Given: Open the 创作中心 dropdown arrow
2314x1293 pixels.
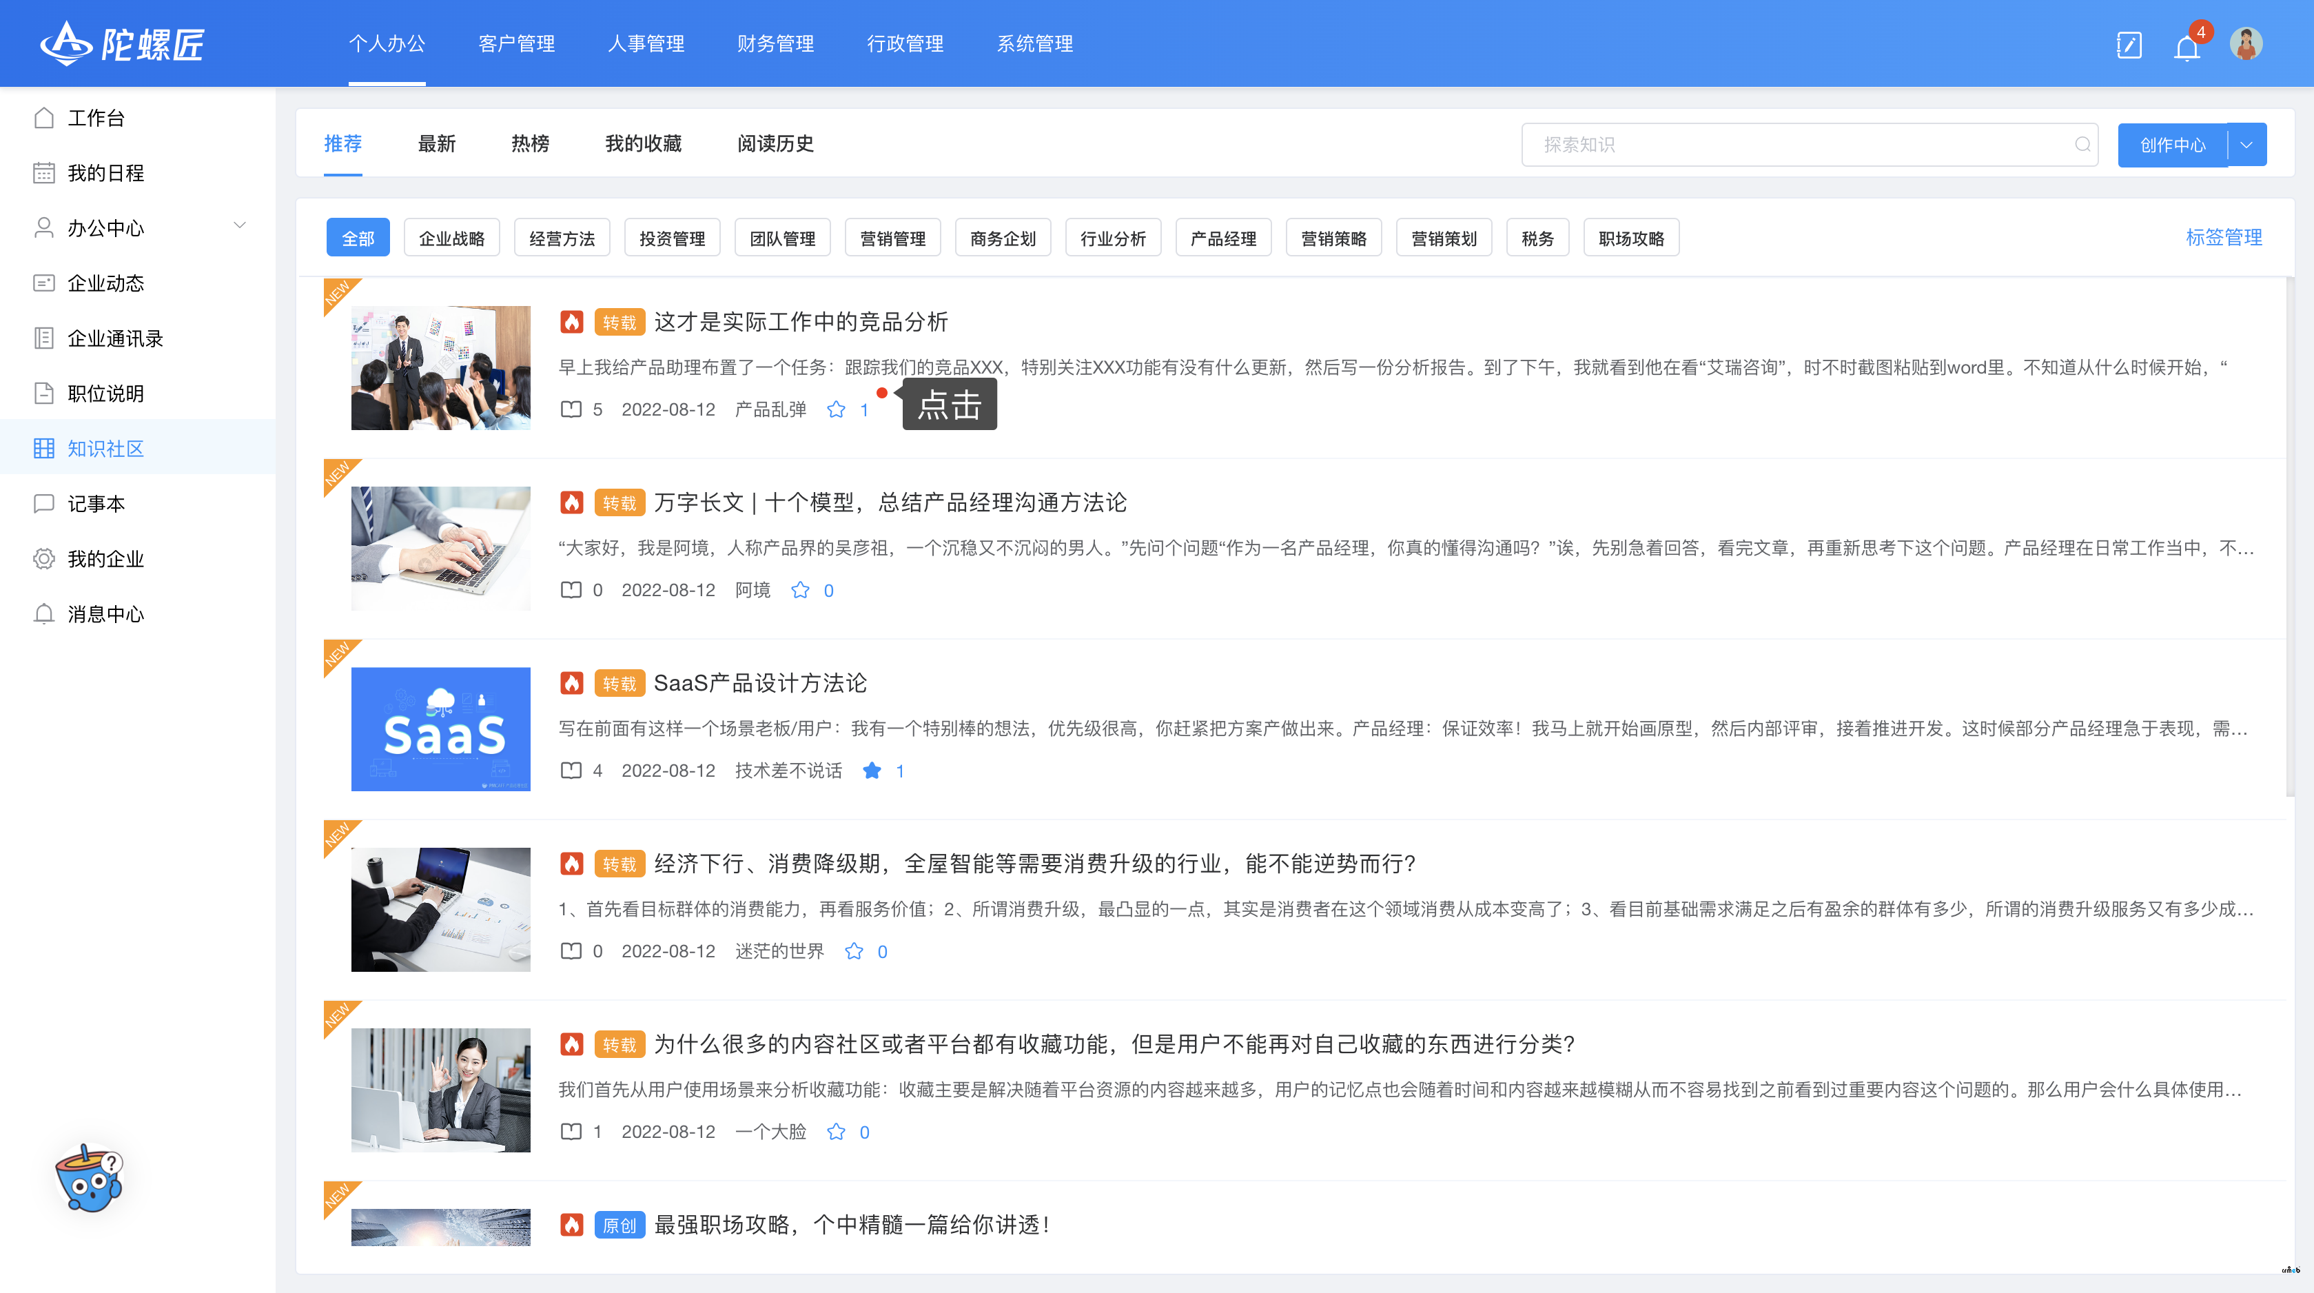Looking at the screenshot, I should pyautogui.click(x=2246, y=145).
